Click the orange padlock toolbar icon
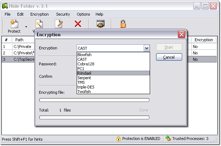This screenshot has width=221, height=146. tap(123, 24)
